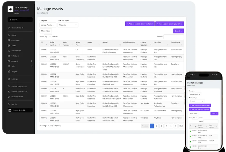The image size is (226, 152).
Task: Select the Service Desk phone icon
Action: [x=9, y=50]
